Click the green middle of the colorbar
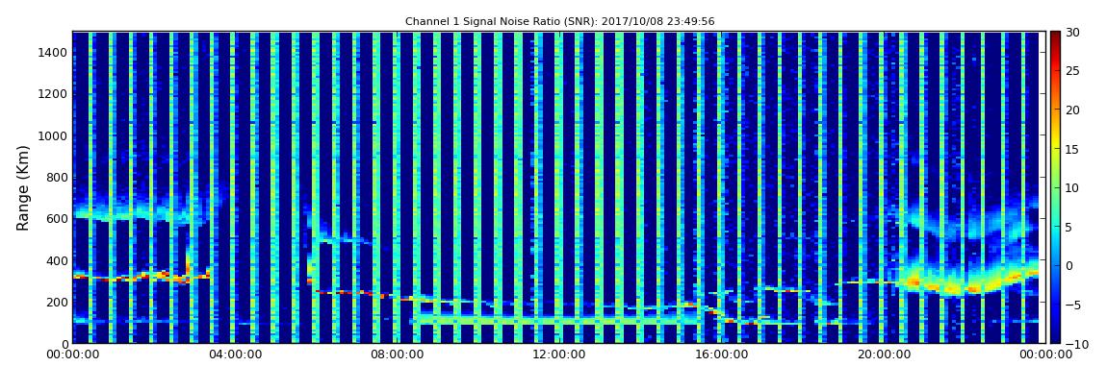The image size is (1107, 391). click(x=1055, y=187)
